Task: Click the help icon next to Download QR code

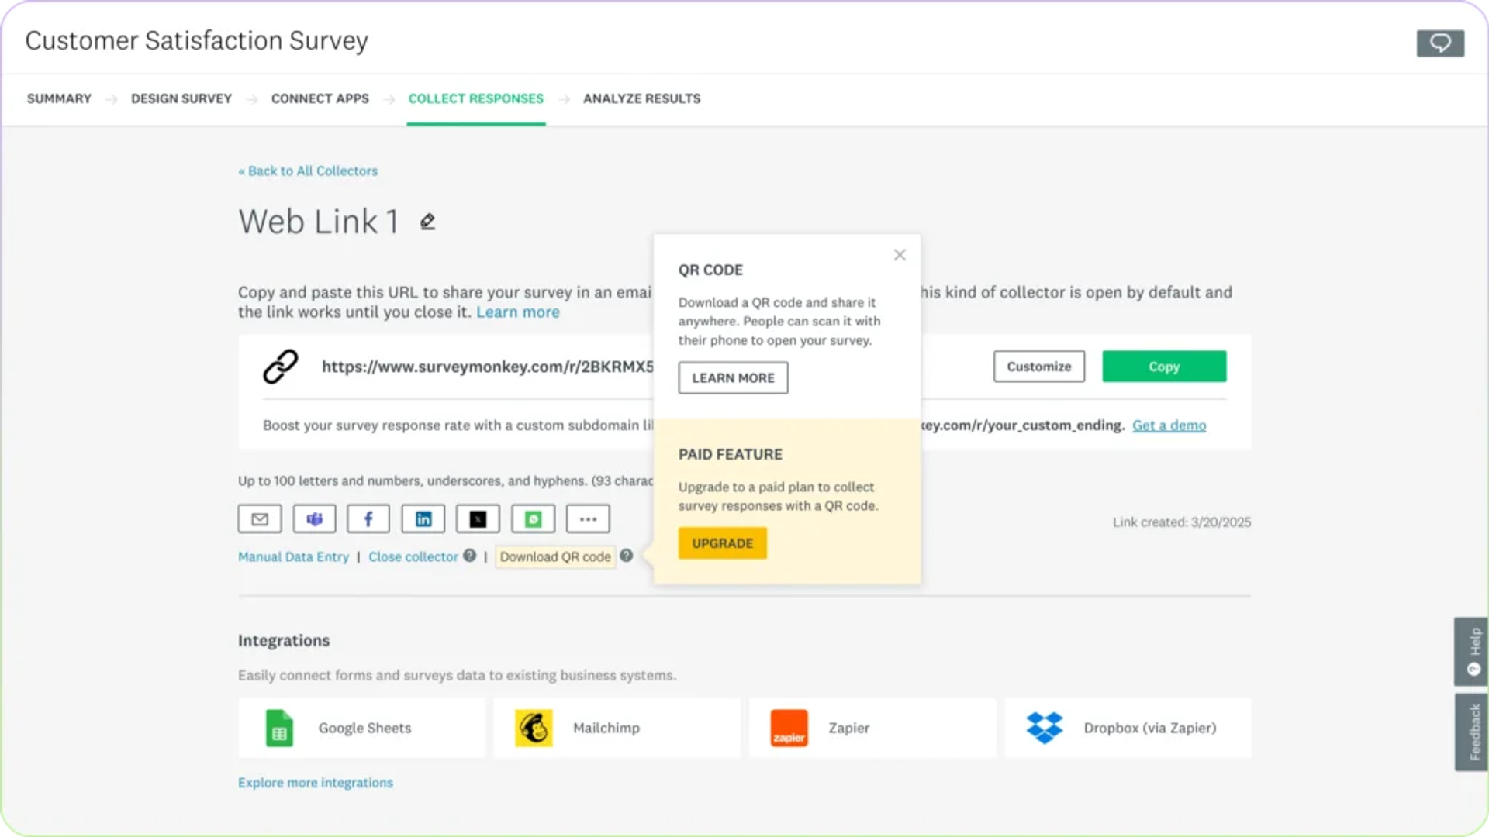Action: click(x=627, y=556)
